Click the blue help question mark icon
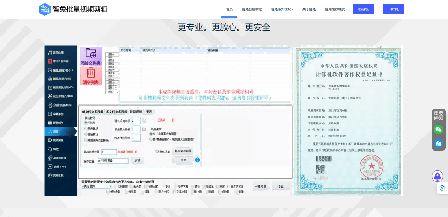This screenshot has height=217, width=448. coord(198,160)
